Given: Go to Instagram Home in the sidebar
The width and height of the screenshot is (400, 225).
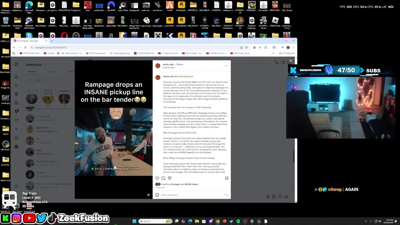Looking at the screenshot, I should pos(16,77).
